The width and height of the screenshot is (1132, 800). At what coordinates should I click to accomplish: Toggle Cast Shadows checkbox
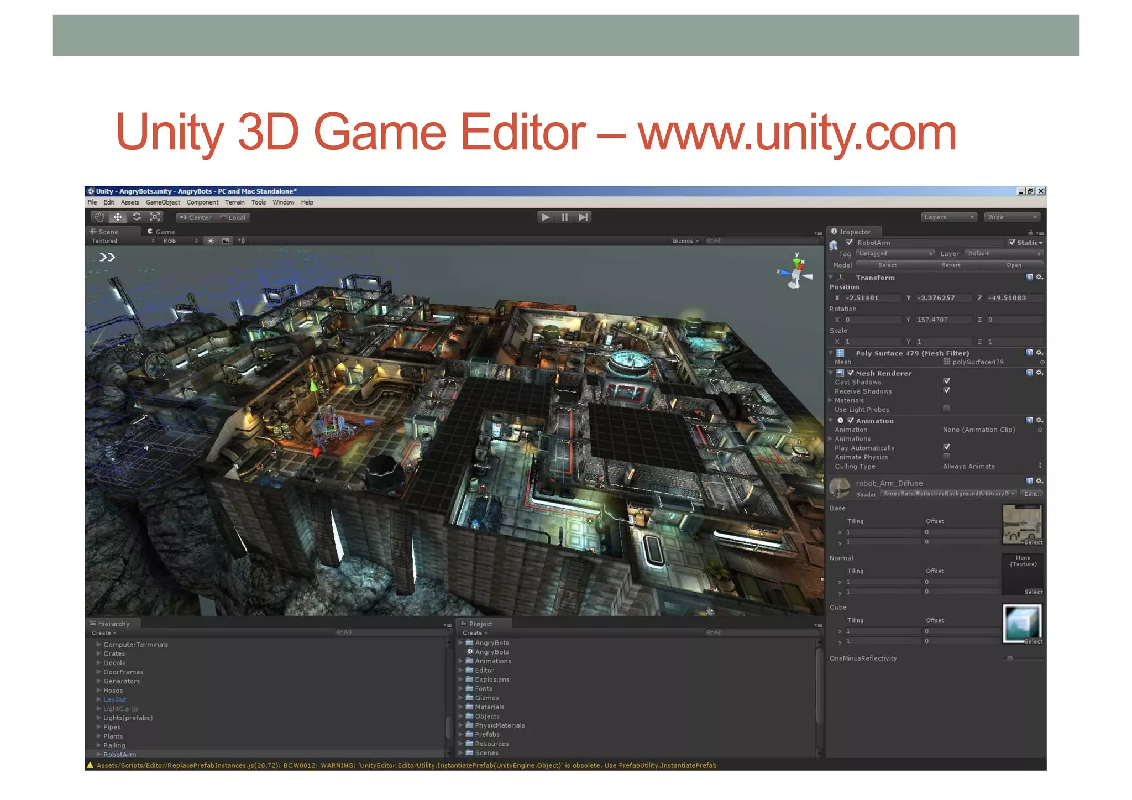tap(947, 381)
